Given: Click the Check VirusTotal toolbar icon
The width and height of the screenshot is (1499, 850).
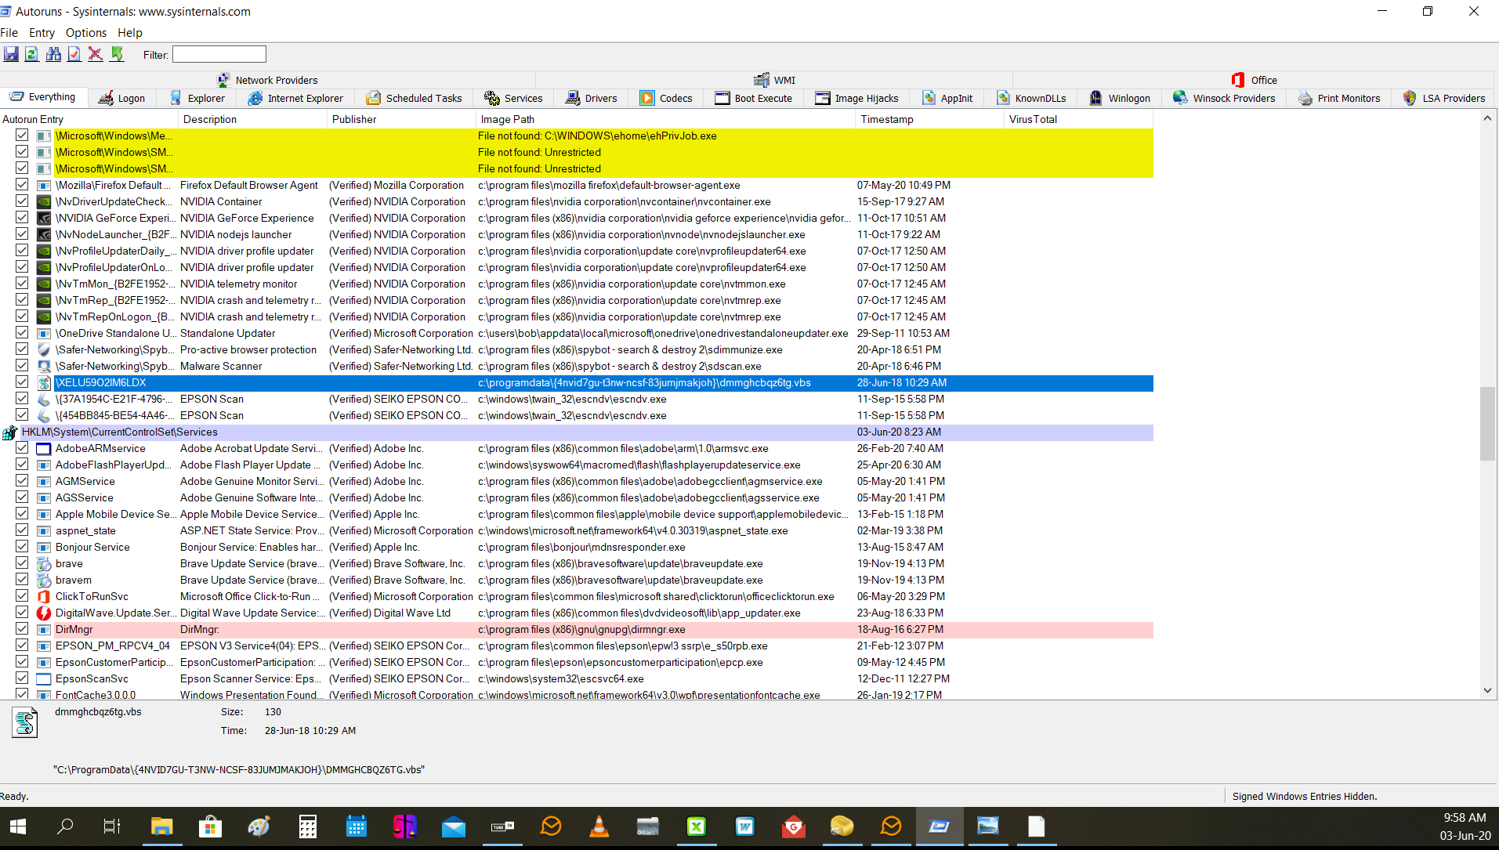Looking at the screenshot, I should pyautogui.click(x=74, y=54).
